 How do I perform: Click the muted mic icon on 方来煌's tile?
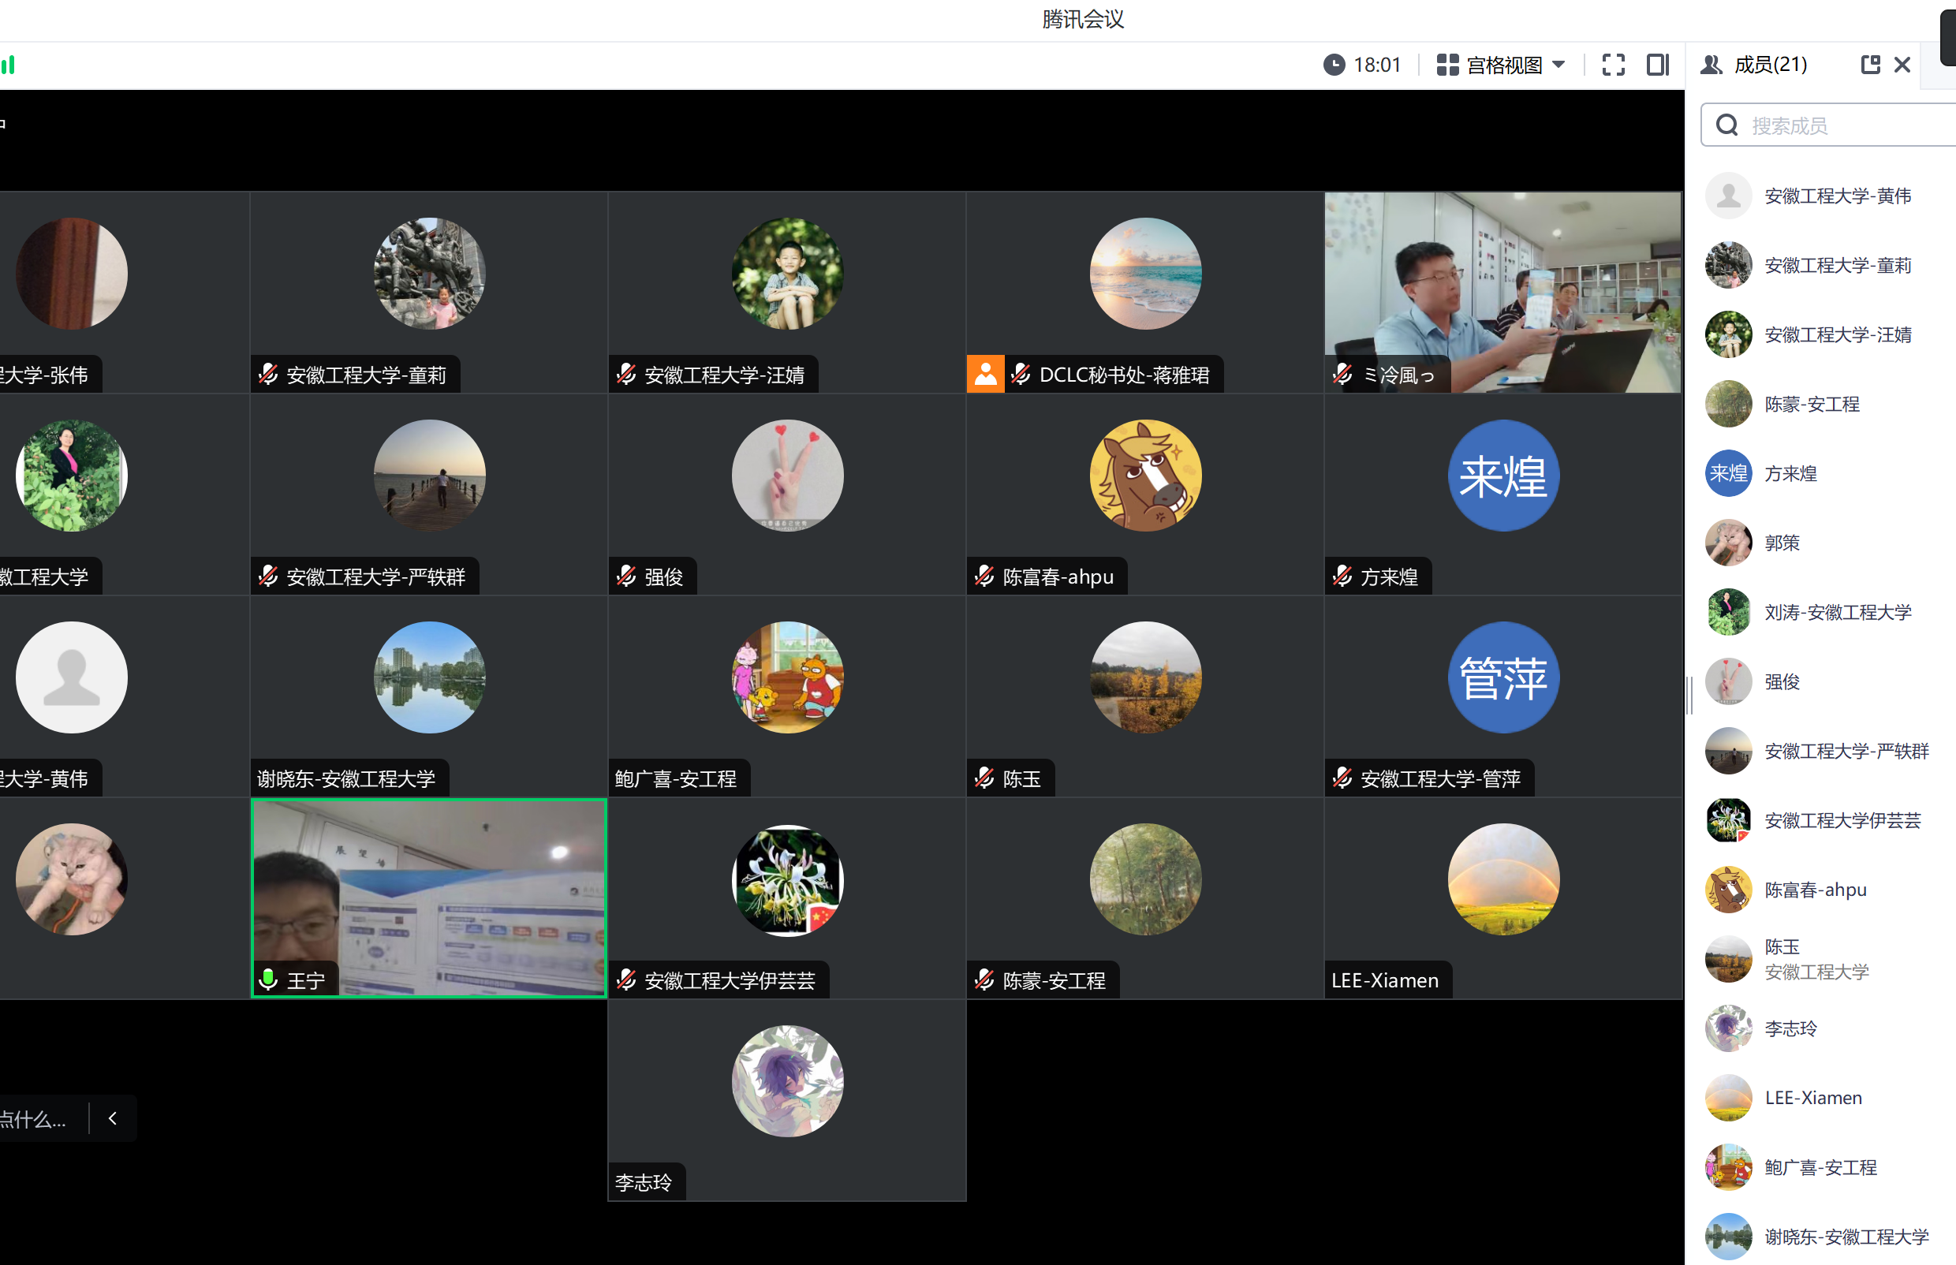1342,577
